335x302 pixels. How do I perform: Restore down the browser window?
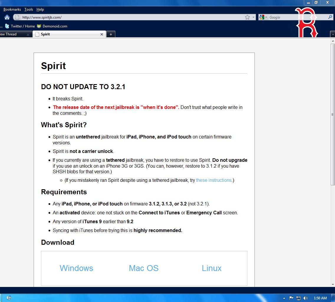click(316, 3)
